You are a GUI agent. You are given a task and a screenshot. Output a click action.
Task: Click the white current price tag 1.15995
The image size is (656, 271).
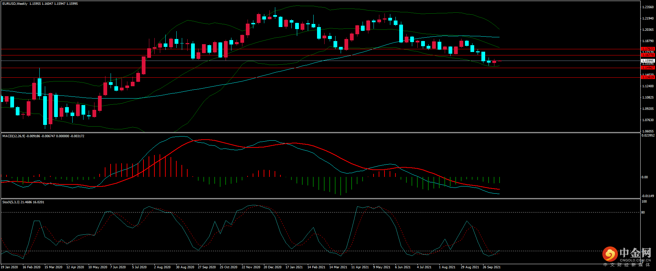point(647,61)
